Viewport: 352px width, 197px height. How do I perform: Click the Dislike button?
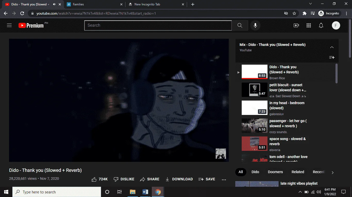pyautogui.click(x=124, y=179)
